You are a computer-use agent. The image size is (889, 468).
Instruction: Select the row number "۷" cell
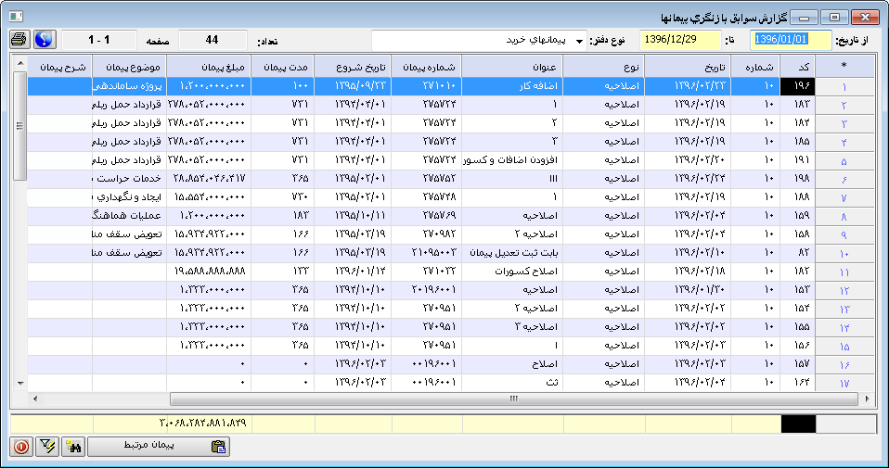[x=844, y=197]
